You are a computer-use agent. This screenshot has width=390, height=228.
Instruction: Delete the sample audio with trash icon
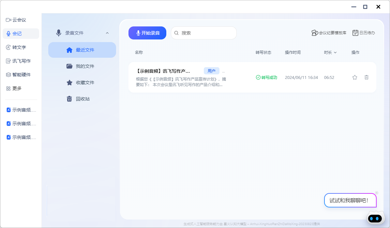[367, 77]
